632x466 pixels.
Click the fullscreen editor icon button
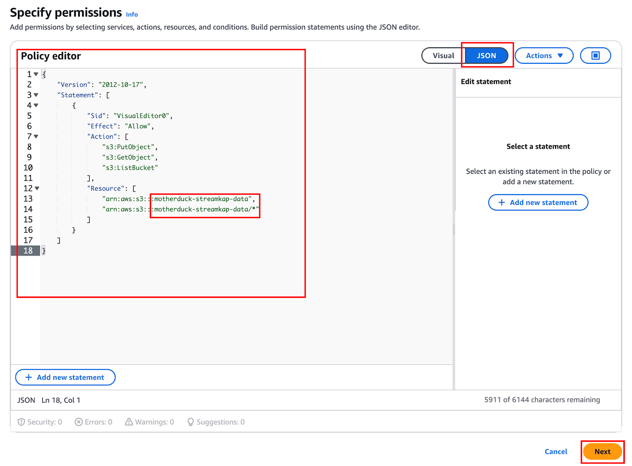click(595, 56)
